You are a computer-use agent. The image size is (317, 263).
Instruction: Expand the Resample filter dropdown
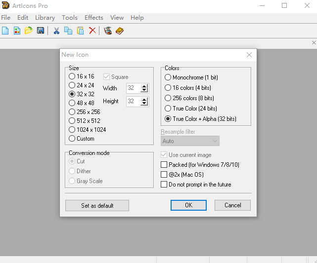(190, 141)
